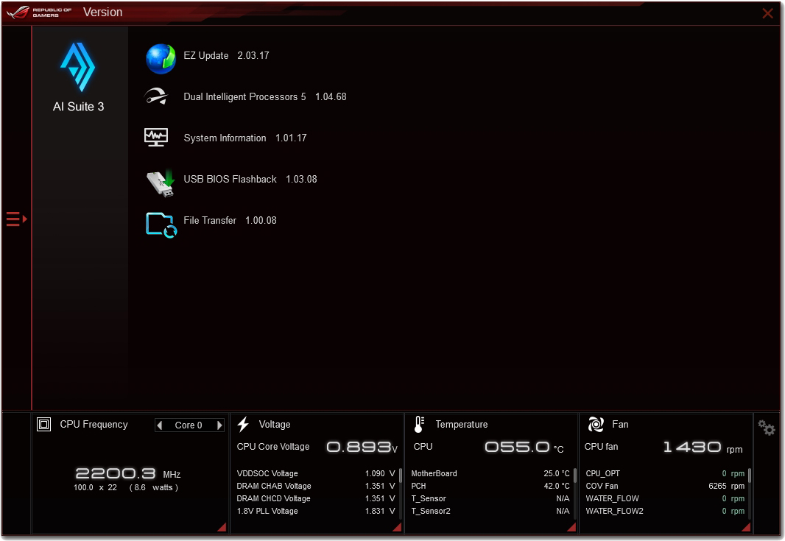This screenshot has width=785, height=541.
Task: Expand the Fan panel corner arrow
Action: tap(746, 526)
